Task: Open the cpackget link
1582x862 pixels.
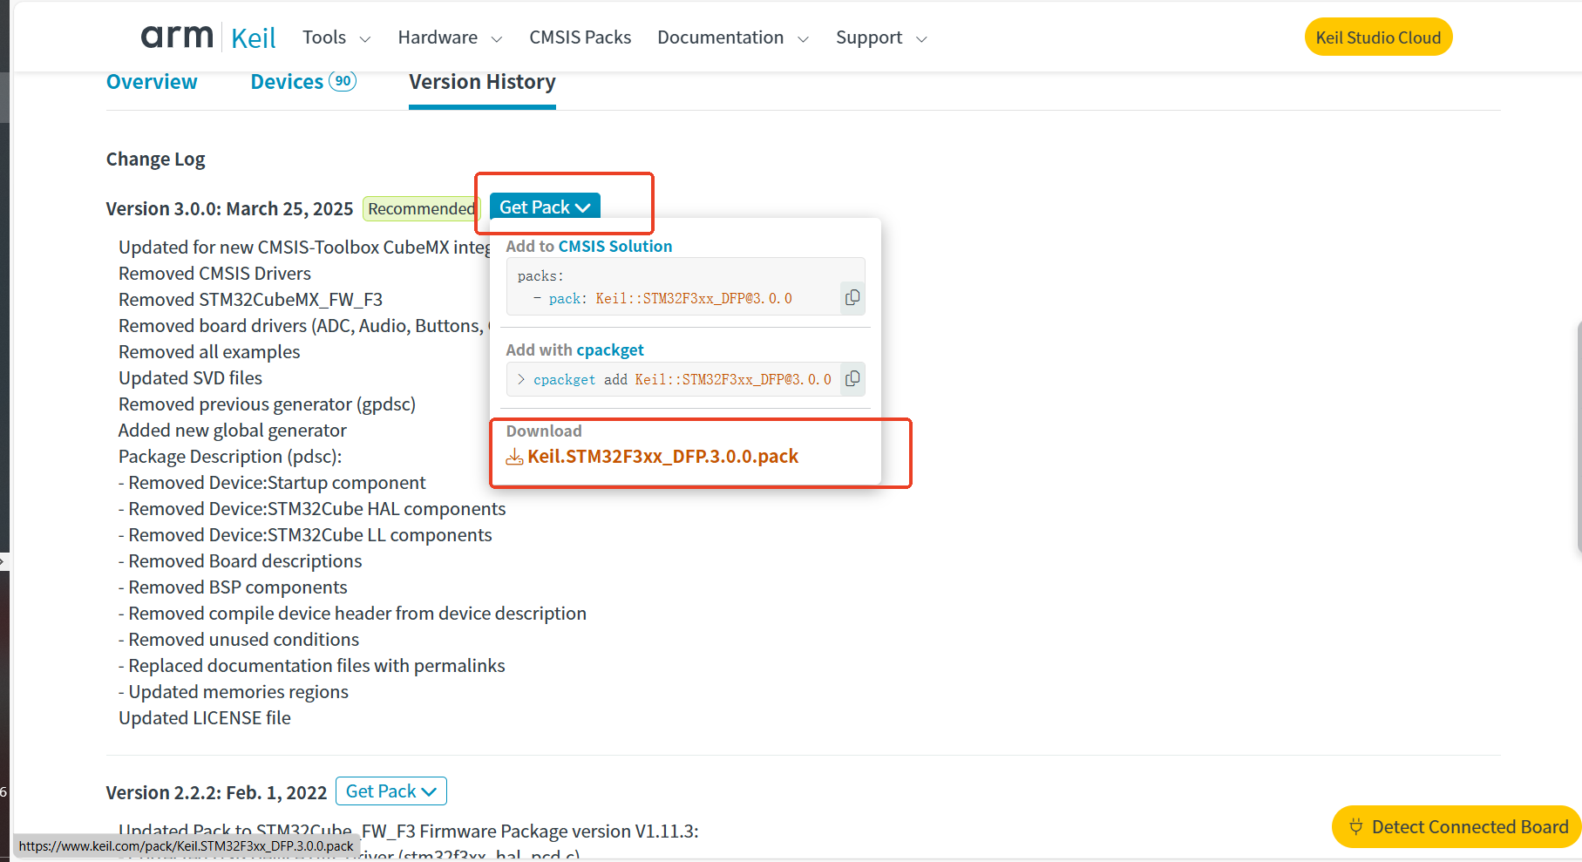Action: [x=610, y=350]
